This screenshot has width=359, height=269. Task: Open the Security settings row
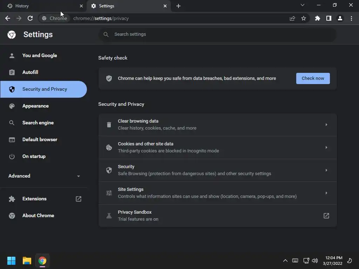point(217,170)
